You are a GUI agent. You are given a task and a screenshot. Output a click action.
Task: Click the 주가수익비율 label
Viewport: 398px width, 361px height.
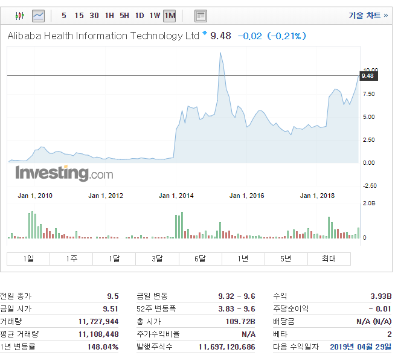(x=158, y=334)
